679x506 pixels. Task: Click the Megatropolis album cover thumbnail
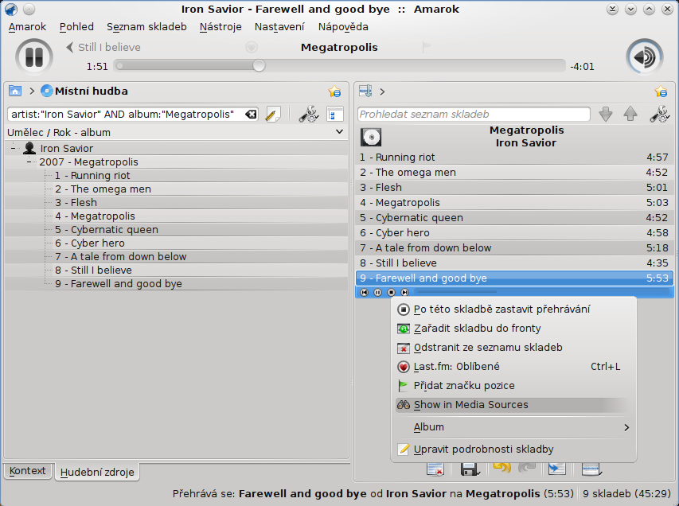pyautogui.click(x=371, y=137)
